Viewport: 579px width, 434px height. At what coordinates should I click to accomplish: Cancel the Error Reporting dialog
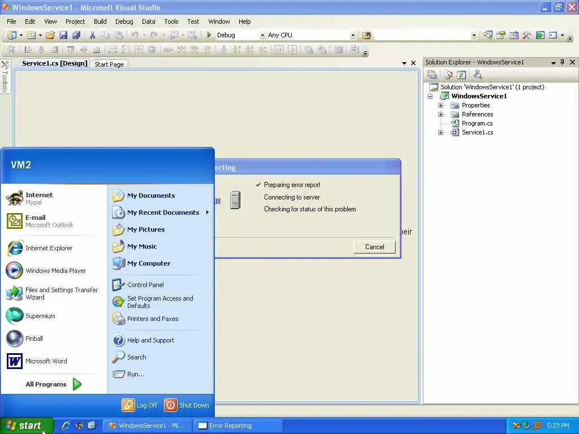[x=374, y=247]
